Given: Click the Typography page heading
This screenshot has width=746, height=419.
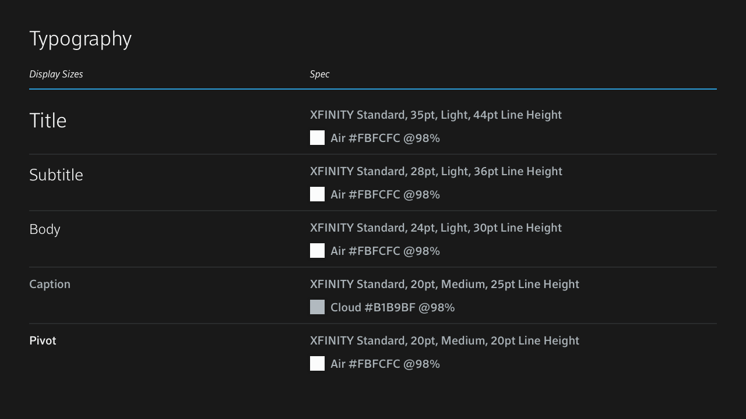Looking at the screenshot, I should click(x=80, y=38).
